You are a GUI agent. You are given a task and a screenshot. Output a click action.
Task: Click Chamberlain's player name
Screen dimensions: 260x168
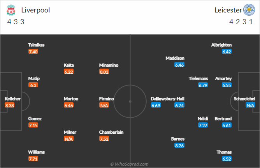click(111, 132)
